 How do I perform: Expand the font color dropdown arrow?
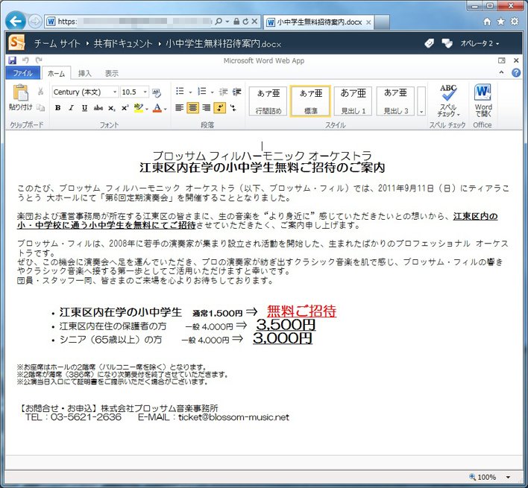click(166, 109)
